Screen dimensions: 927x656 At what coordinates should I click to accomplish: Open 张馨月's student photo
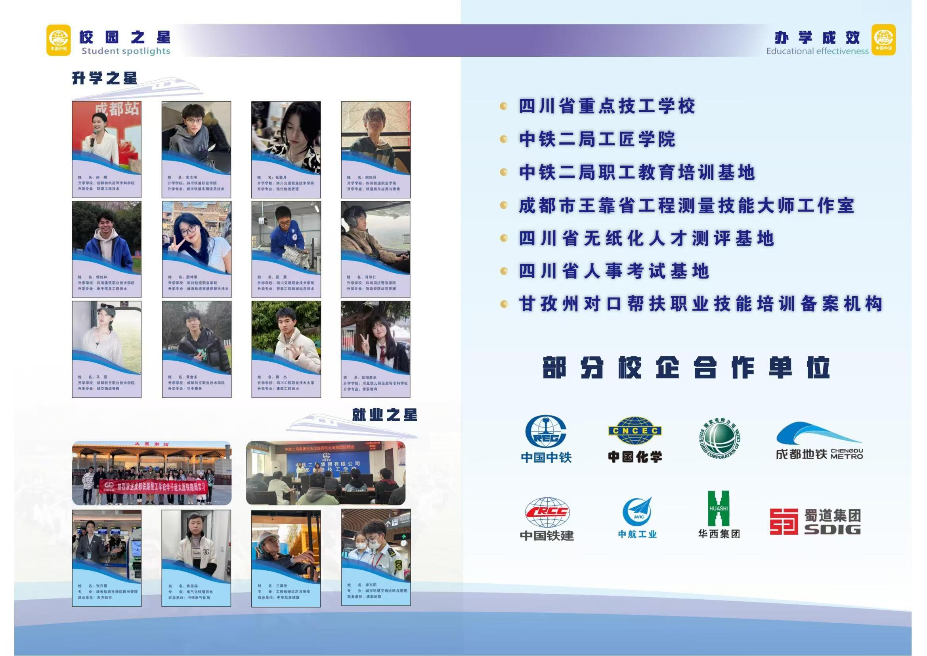click(286, 137)
